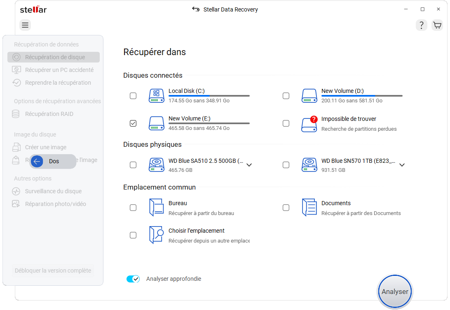This screenshot has height=310, width=450.
Task: Open the help question mark icon
Action: pyautogui.click(x=421, y=25)
